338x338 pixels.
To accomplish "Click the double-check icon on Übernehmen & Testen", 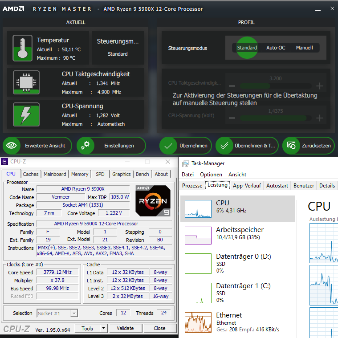I will point(224,146).
